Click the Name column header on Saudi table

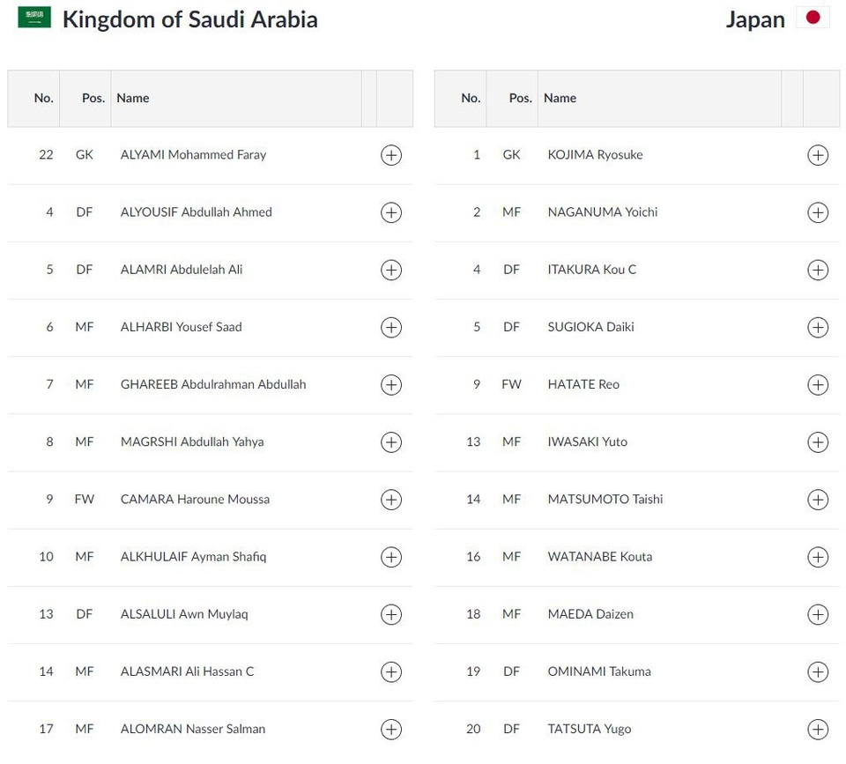coord(132,98)
